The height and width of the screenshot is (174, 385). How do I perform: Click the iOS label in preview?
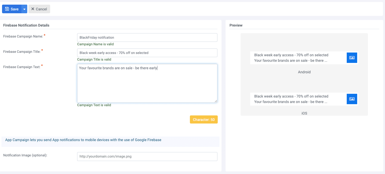[x=304, y=113]
